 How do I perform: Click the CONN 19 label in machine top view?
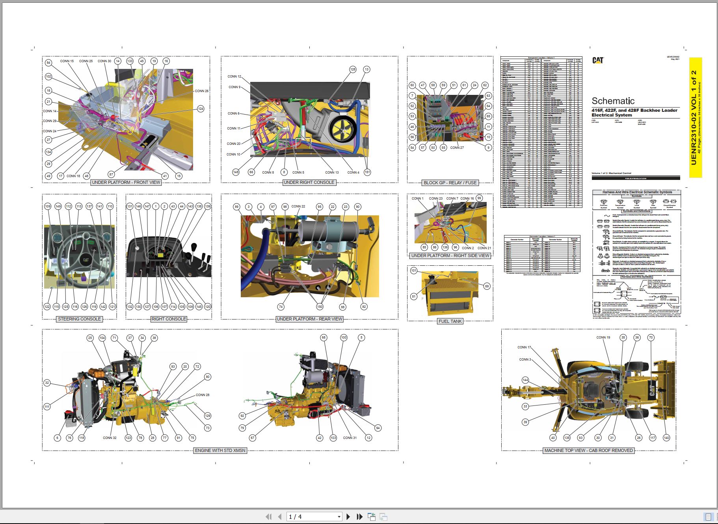coord(603,337)
